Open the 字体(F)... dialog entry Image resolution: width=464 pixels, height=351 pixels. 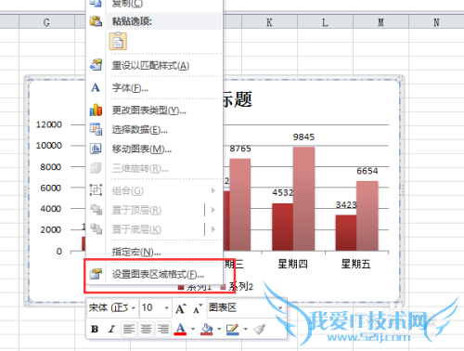pyautogui.click(x=130, y=88)
